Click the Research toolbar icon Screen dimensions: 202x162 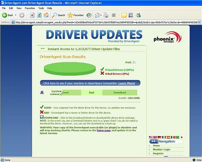(131, 15)
